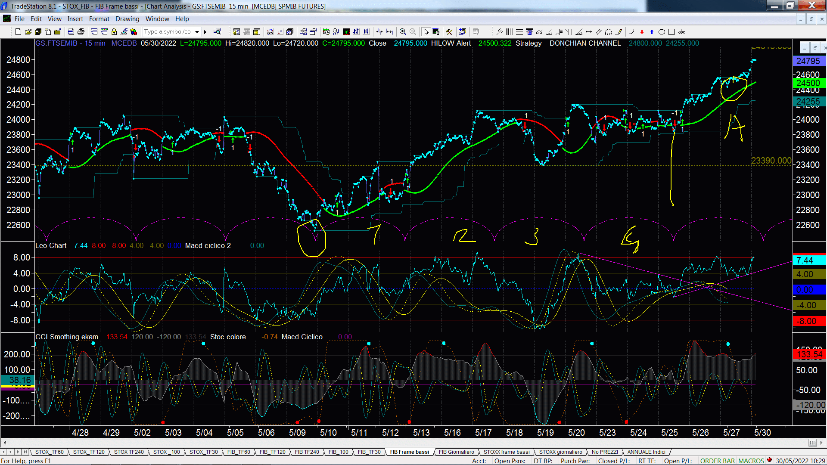Image resolution: width=827 pixels, height=465 pixels.
Task: Select the red down arrow tool
Action: pos(642,32)
